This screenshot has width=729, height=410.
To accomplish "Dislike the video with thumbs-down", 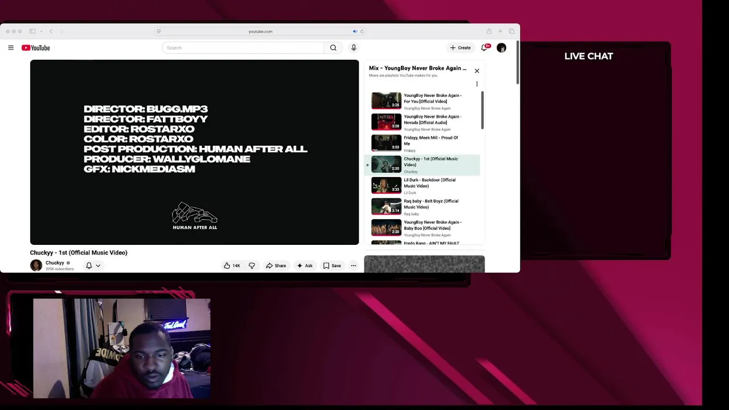I will (x=252, y=265).
